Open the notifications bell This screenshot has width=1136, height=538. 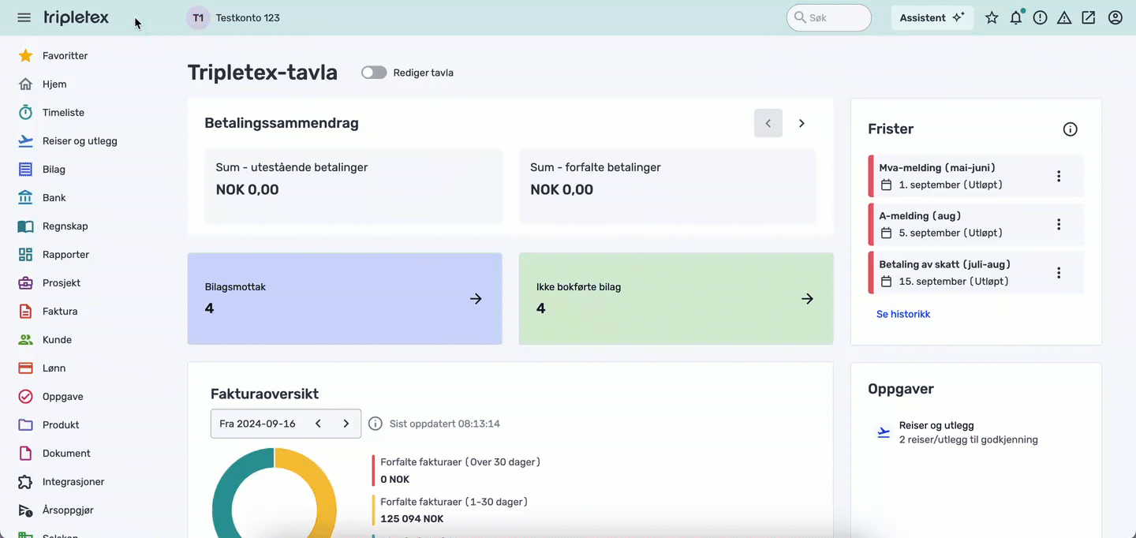click(1016, 17)
